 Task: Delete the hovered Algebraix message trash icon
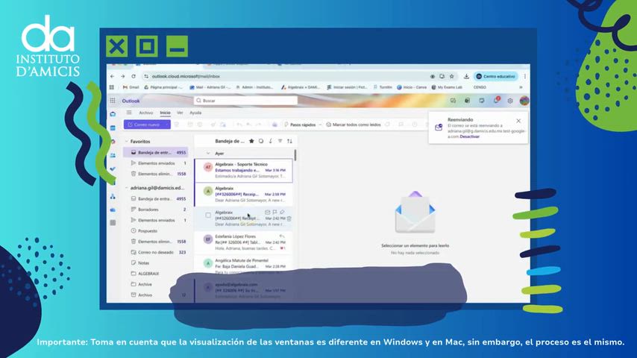tap(289, 219)
